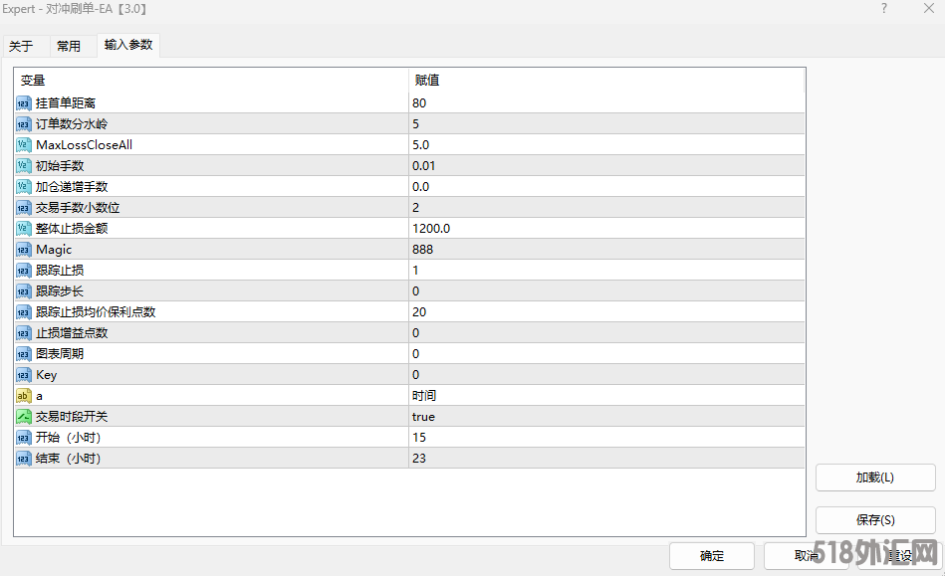
Task: Toggle the 交易时段开关 value true
Action: coord(423,417)
